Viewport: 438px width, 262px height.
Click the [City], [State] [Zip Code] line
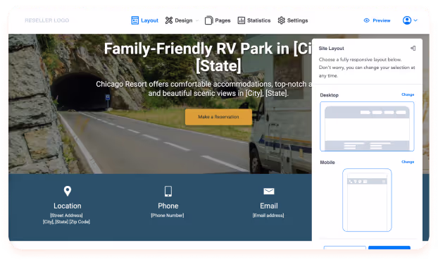click(66, 222)
